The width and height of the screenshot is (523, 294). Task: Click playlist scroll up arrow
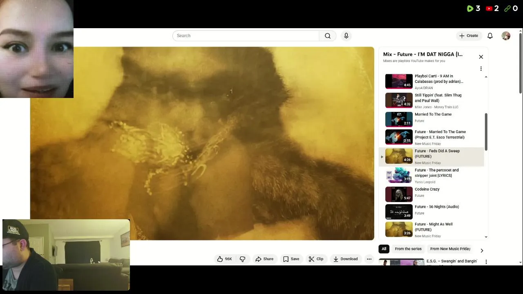[x=486, y=77]
